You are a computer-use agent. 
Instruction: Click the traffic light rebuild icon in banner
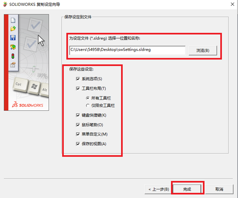[x=13, y=56]
